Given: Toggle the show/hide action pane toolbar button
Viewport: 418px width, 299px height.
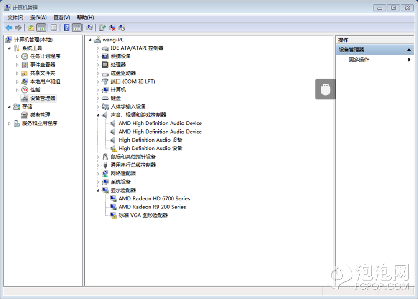Looking at the screenshot, I should [x=76, y=28].
